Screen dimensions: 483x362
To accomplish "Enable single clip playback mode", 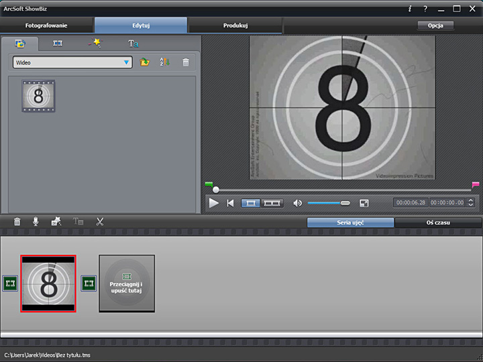I will tap(251, 203).
